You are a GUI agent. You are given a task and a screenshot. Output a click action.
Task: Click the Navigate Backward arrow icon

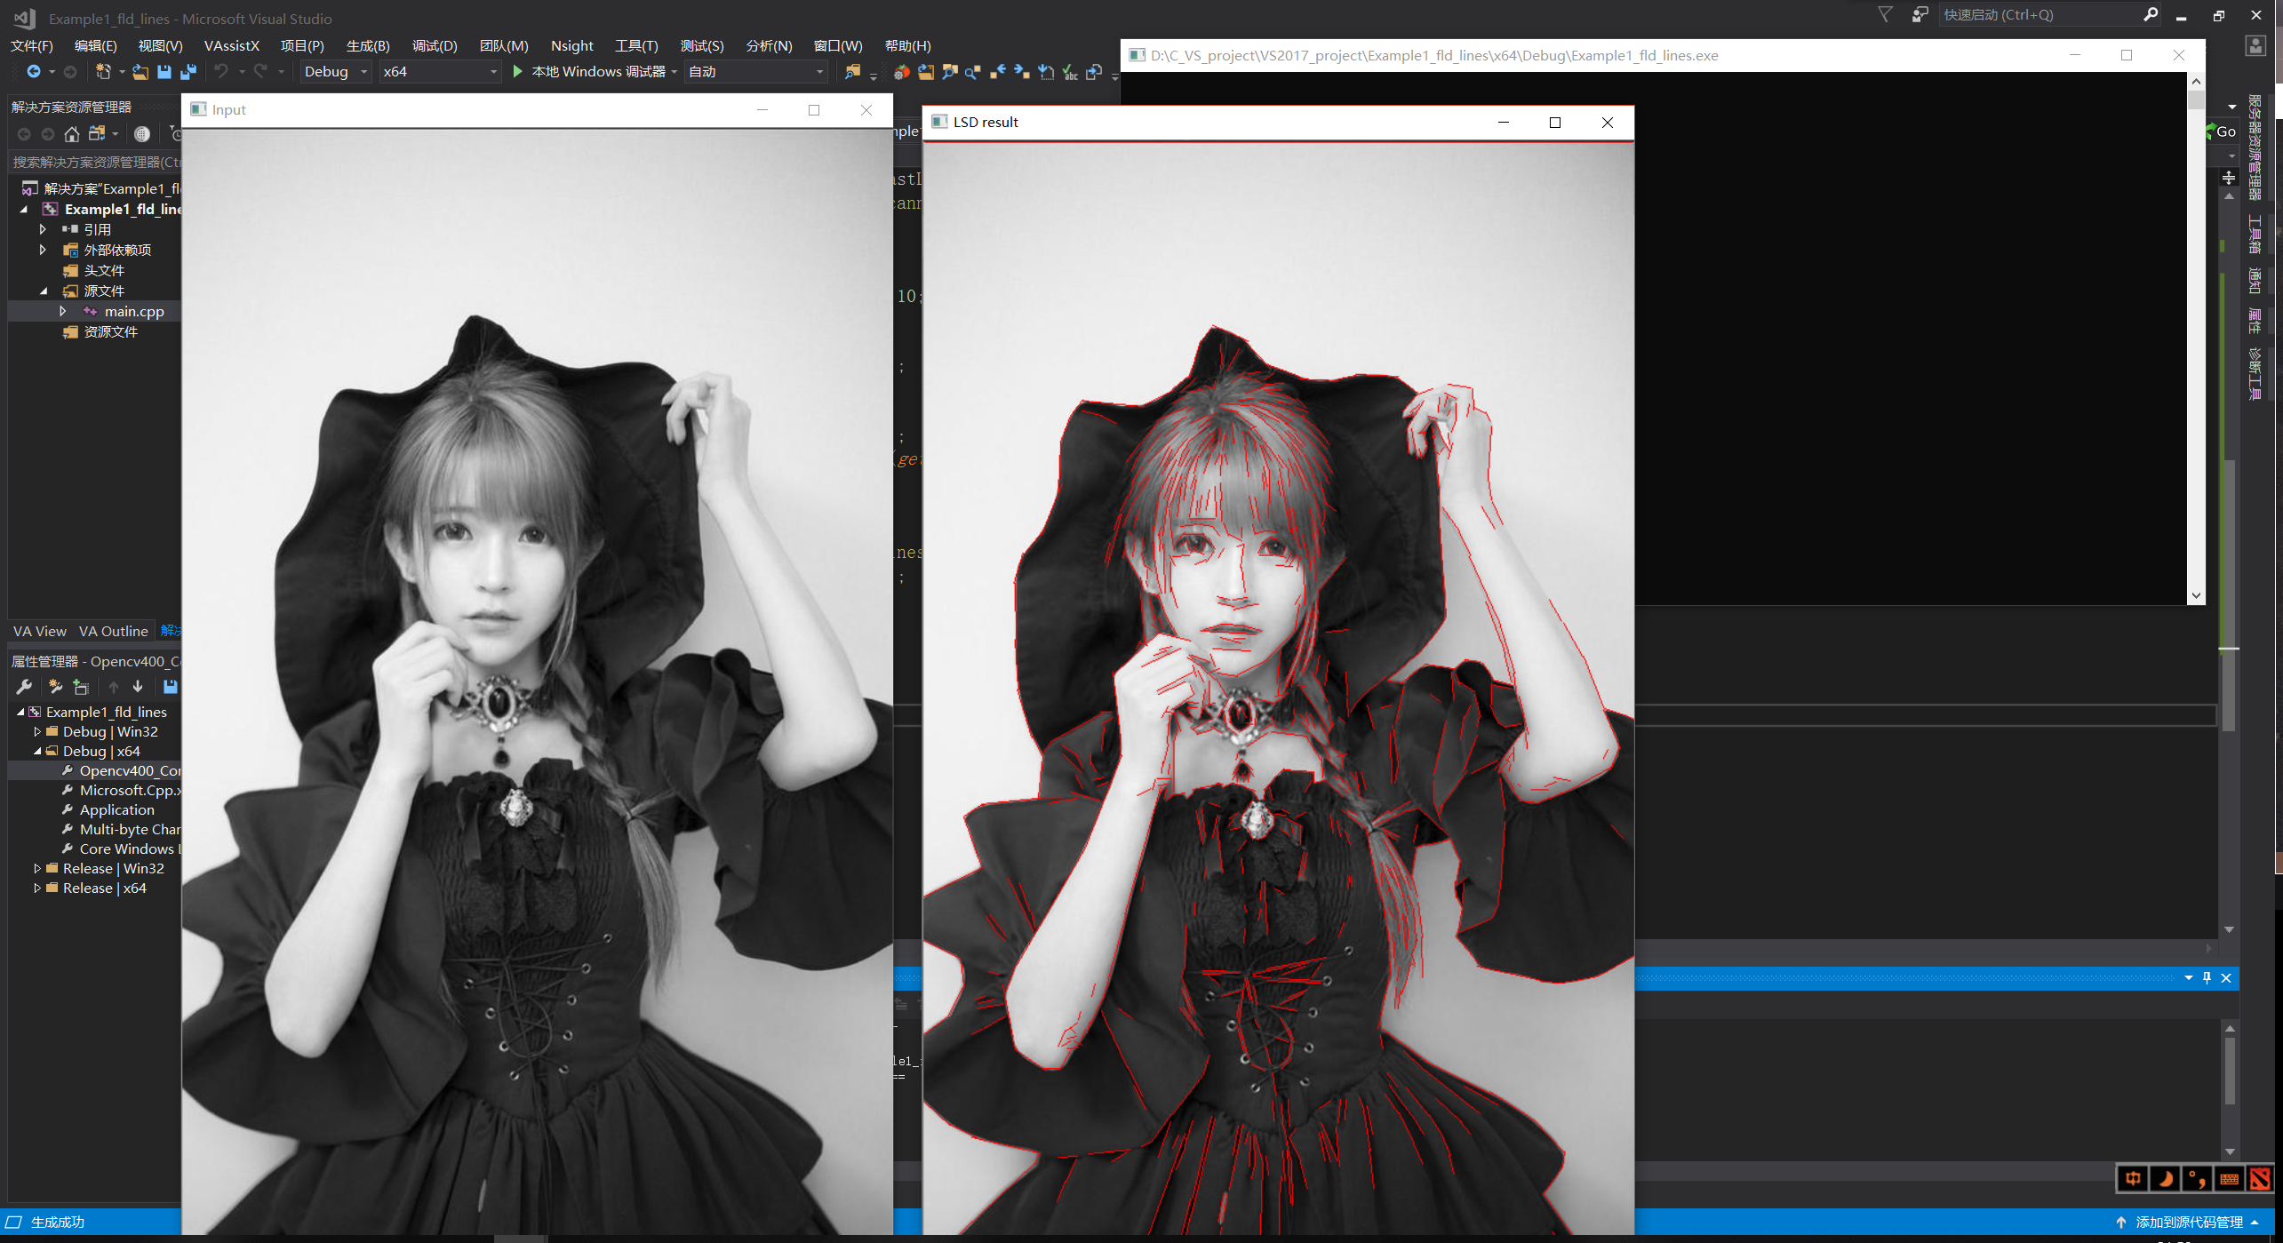[x=35, y=72]
